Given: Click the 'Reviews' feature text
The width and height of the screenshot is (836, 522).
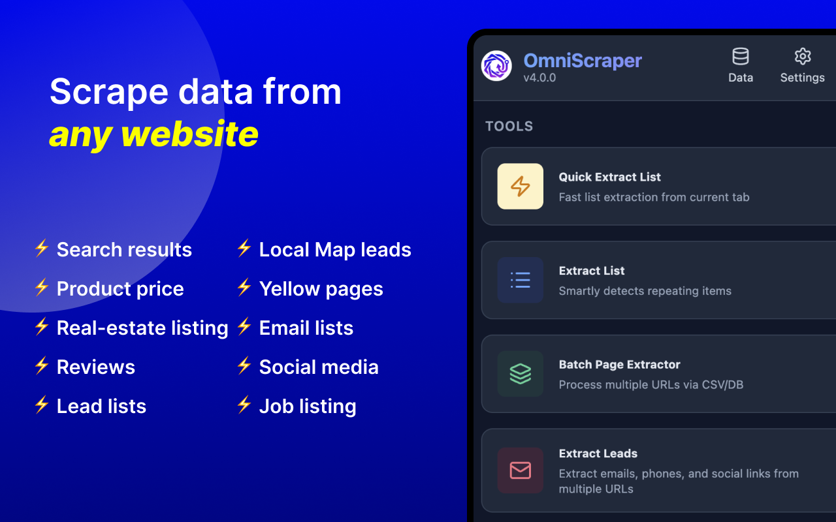Looking at the screenshot, I should 96,367.
